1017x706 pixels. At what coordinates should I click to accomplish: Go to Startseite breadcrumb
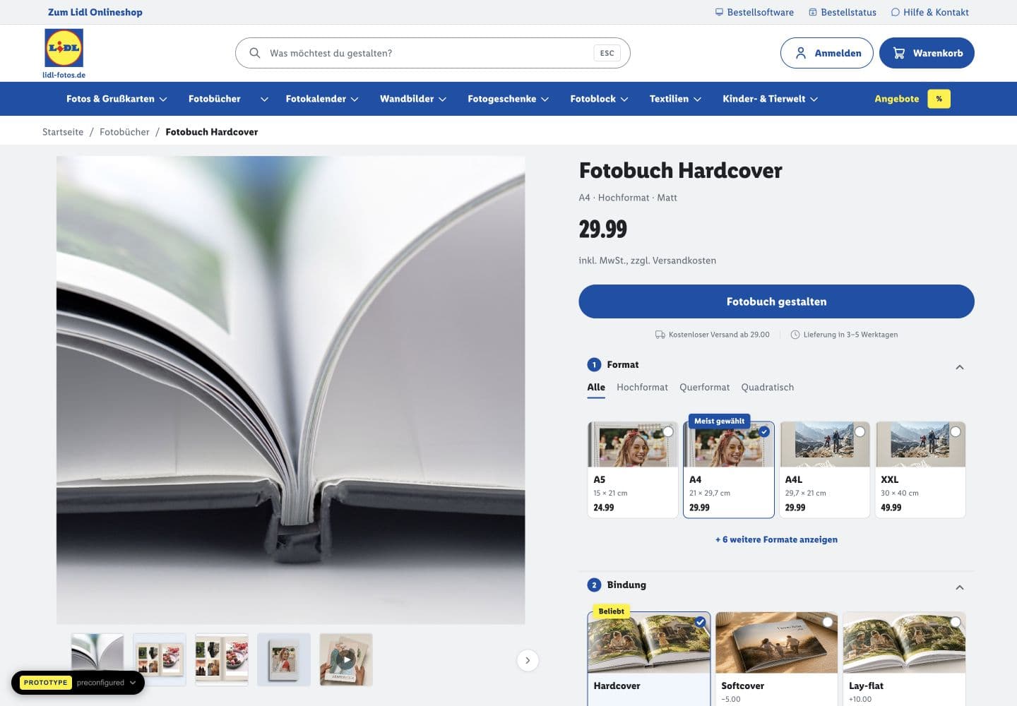[63, 132]
